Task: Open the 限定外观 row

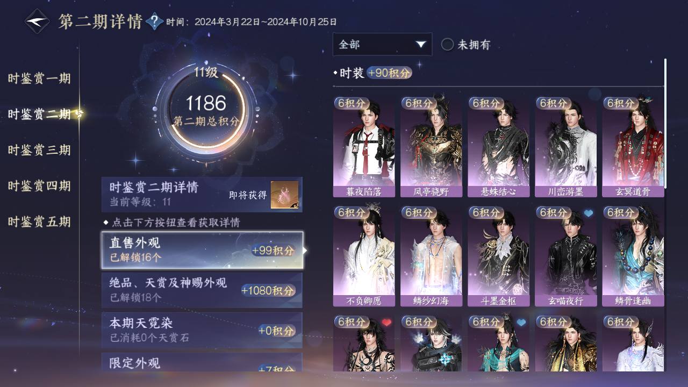Action: (x=202, y=362)
